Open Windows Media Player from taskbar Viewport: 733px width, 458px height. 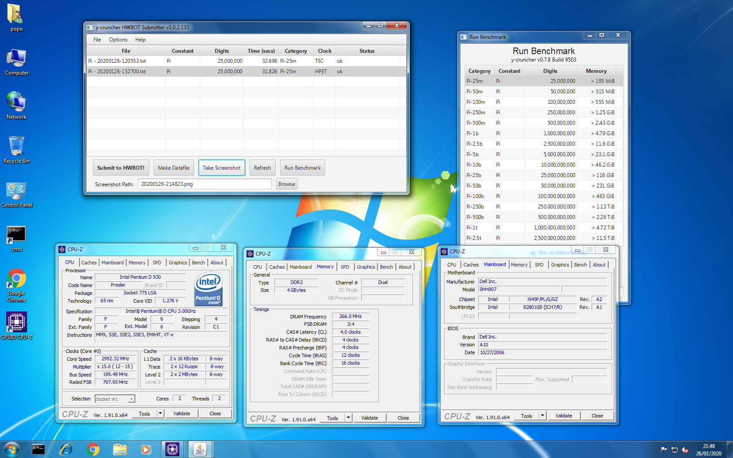tap(146, 449)
